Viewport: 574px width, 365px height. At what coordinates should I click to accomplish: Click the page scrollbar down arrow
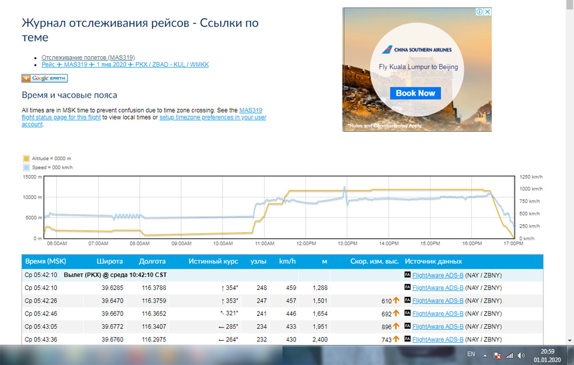point(570,341)
